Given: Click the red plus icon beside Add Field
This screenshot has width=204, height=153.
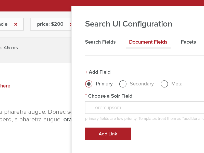Looking at the screenshot, I should click(86, 72).
